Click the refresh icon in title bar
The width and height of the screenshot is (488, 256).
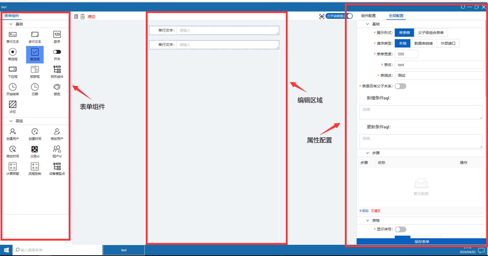463,7
